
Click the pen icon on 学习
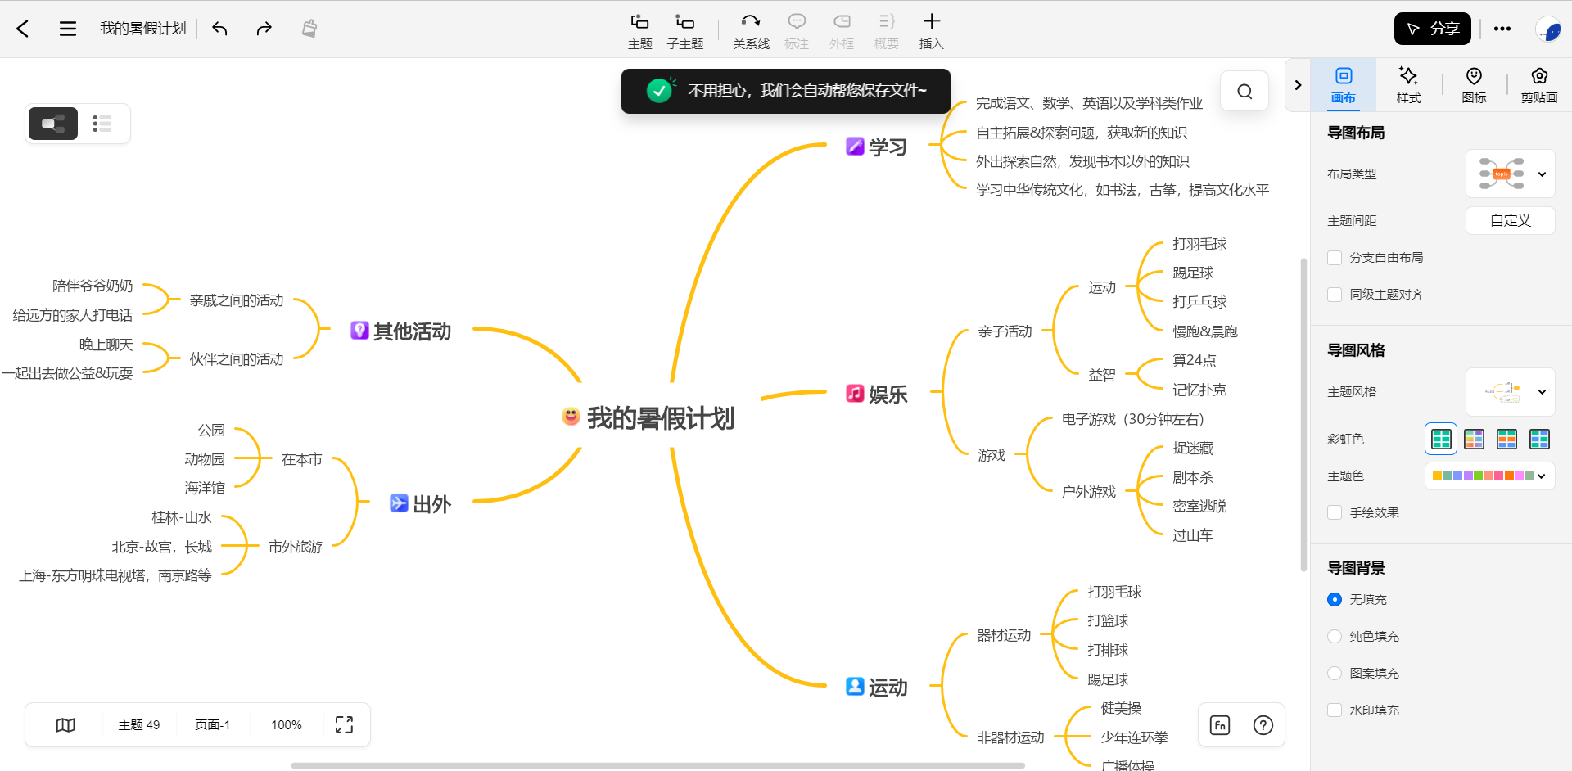tap(855, 147)
